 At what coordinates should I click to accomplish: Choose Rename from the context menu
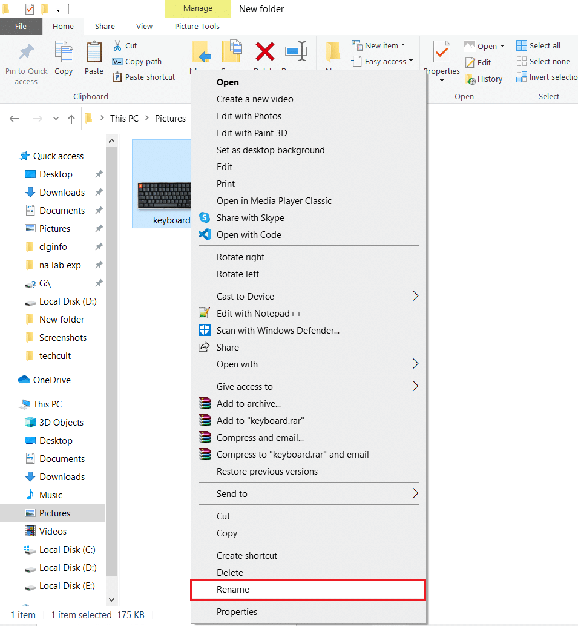307,590
